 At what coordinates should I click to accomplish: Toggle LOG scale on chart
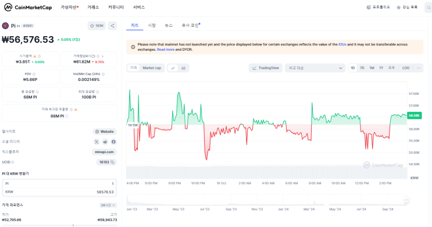point(406,68)
